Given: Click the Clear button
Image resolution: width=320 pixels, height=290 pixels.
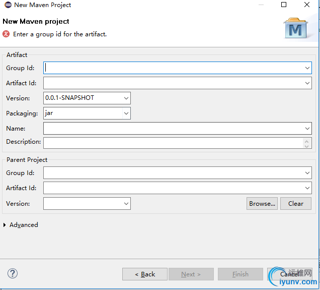Looking at the screenshot, I should pos(296,203).
